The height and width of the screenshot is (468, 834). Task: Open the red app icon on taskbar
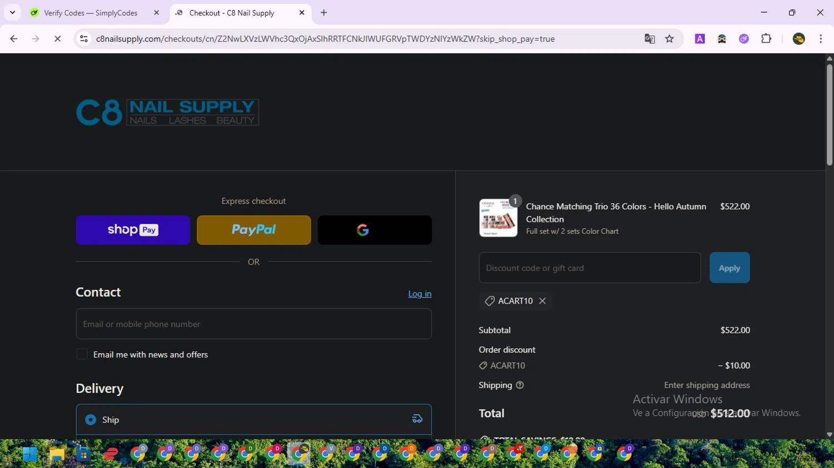[x=111, y=454]
